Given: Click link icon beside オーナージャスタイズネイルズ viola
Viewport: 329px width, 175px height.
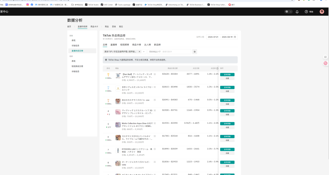Looking at the screenshot, I should point(155,162).
